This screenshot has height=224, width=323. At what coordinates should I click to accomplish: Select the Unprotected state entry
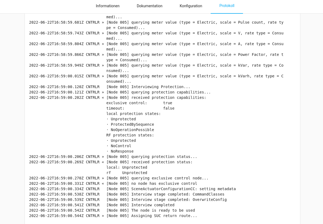click(x=121, y=119)
